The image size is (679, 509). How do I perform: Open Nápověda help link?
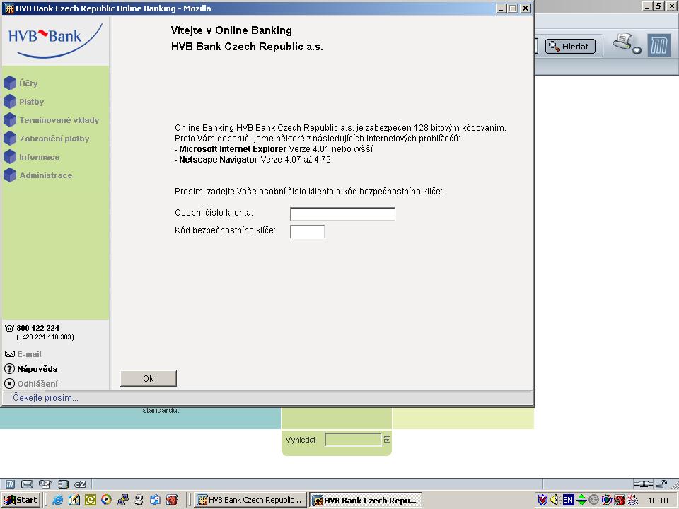pos(37,369)
